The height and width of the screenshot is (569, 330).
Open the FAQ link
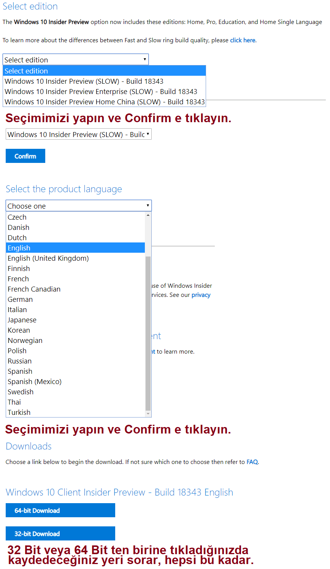(x=252, y=462)
